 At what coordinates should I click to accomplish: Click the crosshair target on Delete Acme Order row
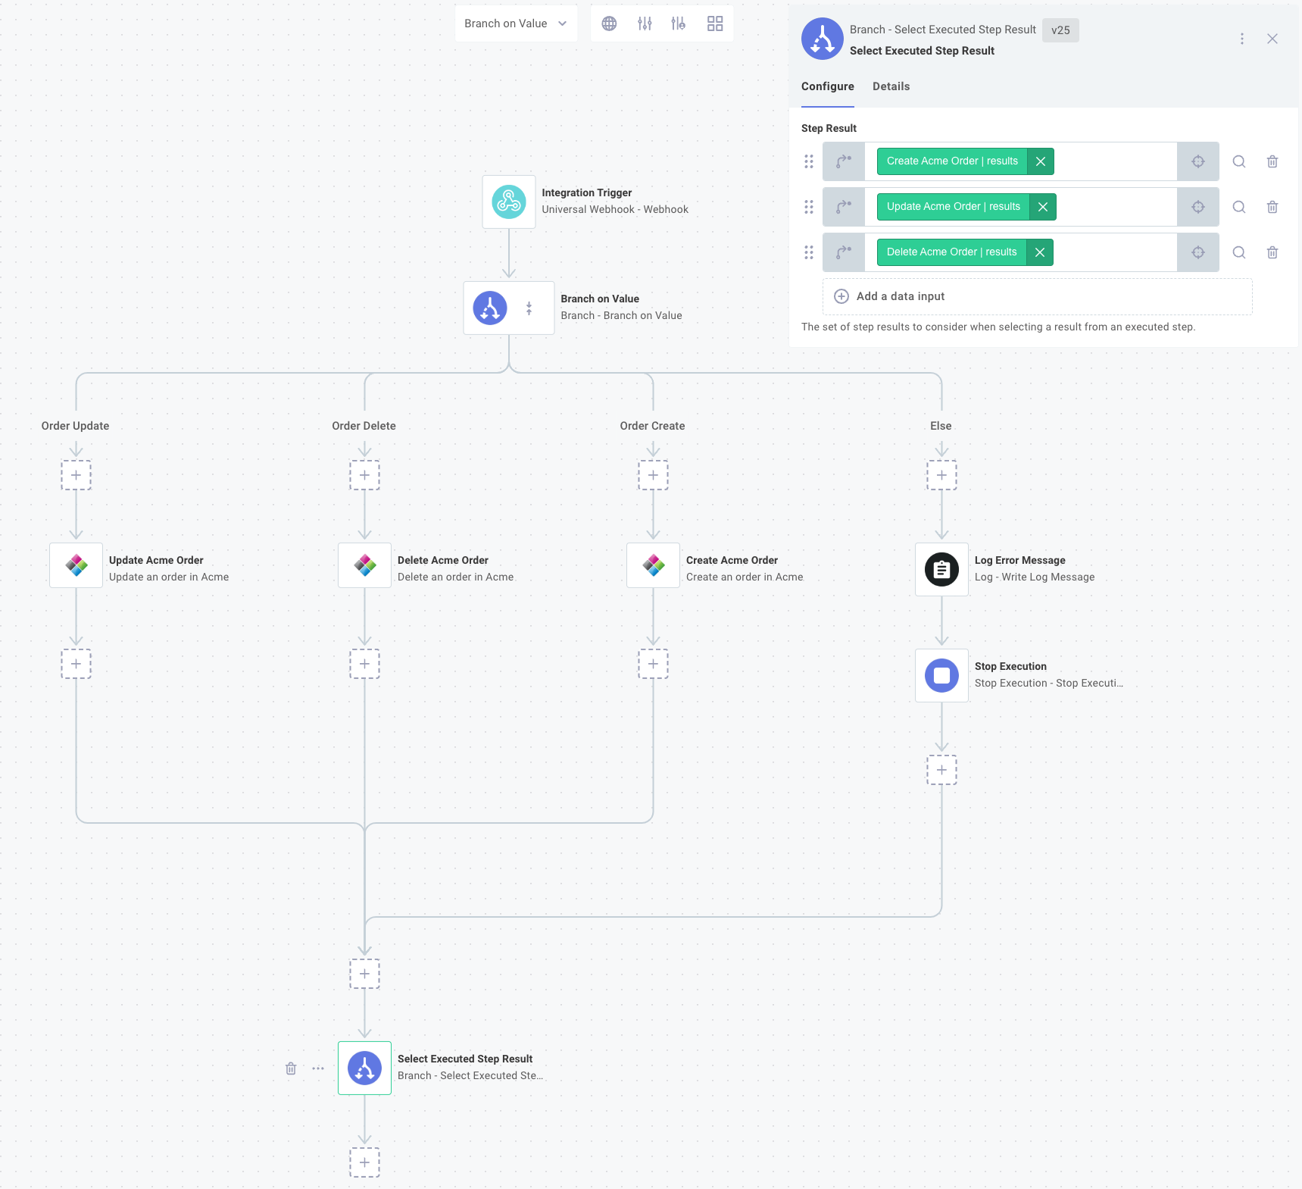1199,252
